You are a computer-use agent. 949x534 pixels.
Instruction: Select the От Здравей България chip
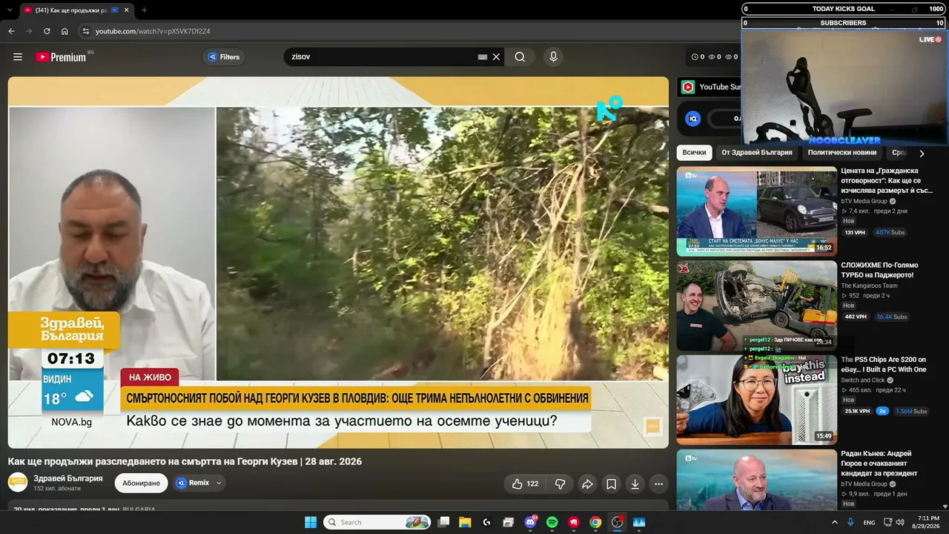(x=757, y=153)
